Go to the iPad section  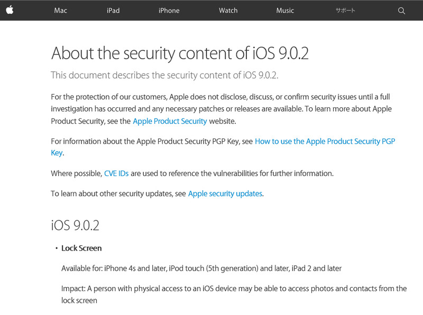[x=113, y=11]
